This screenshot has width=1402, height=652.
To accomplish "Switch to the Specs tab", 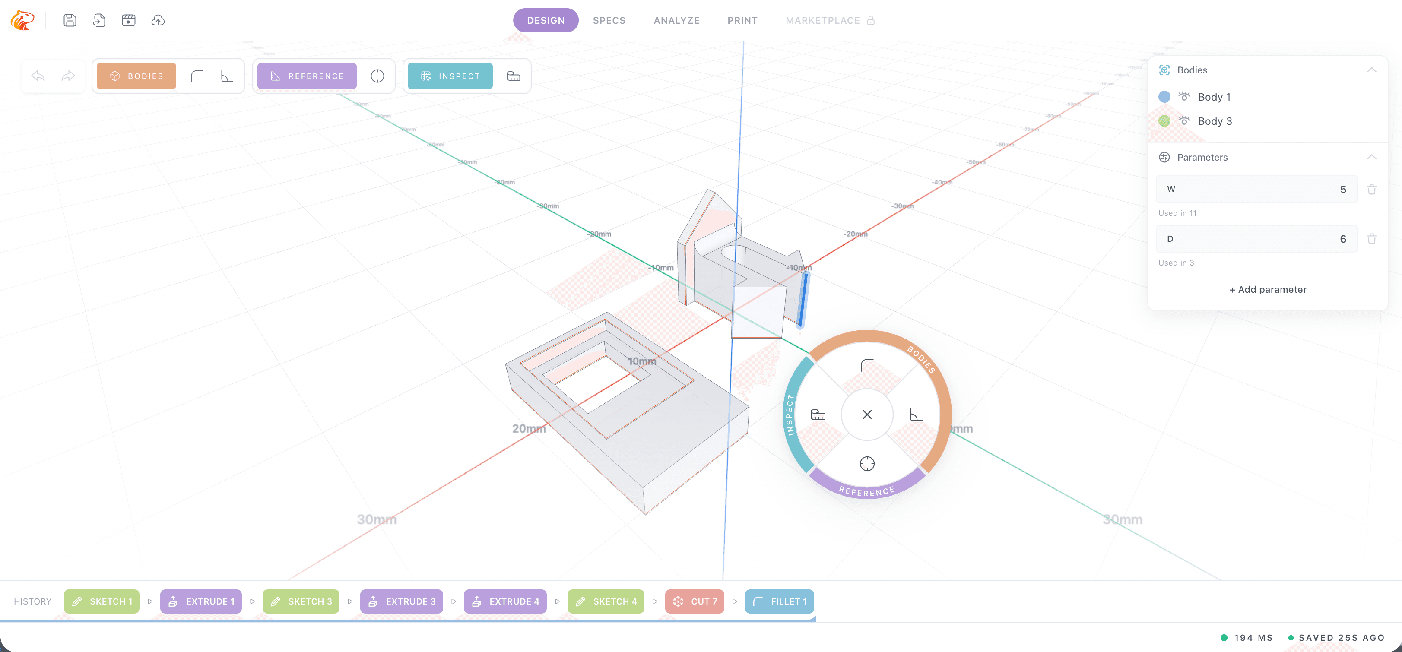I will coord(609,20).
